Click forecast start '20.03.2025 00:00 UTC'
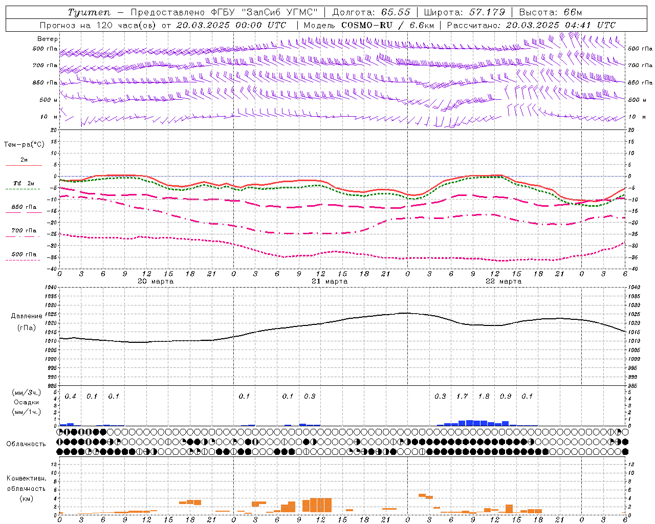Image resolution: width=655 pixels, height=524 pixels. pyautogui.click(x=231, y=25)
